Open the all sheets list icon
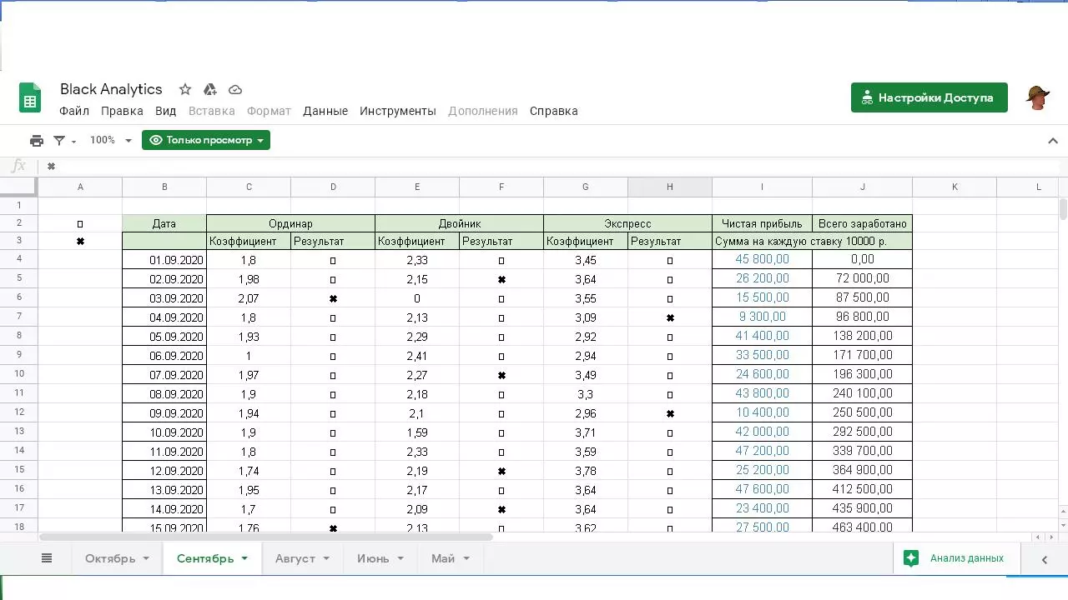Image resolution: width=1068 pixels, height=600 pixels. (x=47, y=558)
